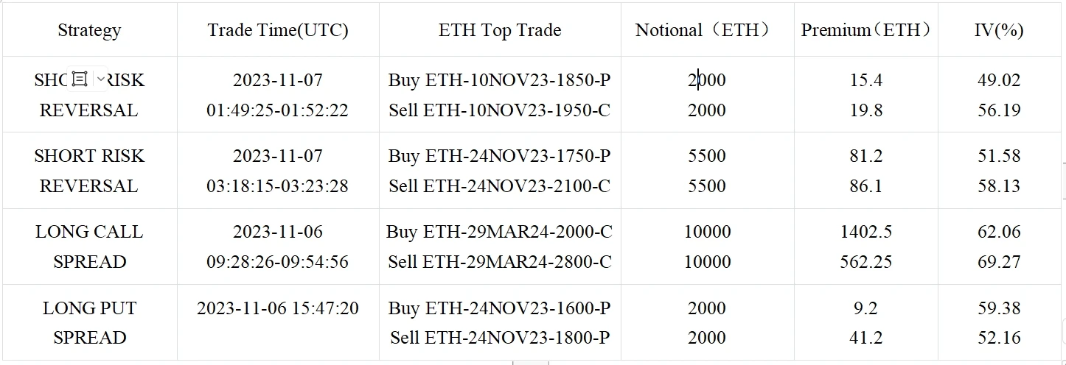Select the IV(%) column header
This screenshot has height=365, width=1066.
coord(999,30)
